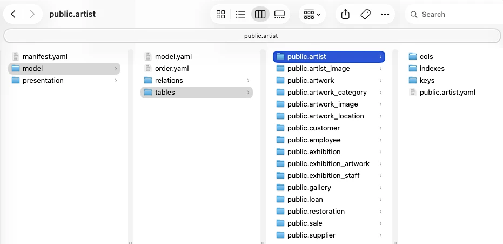
Task: Expand the public.customer chevron
Action: [380, 128]
